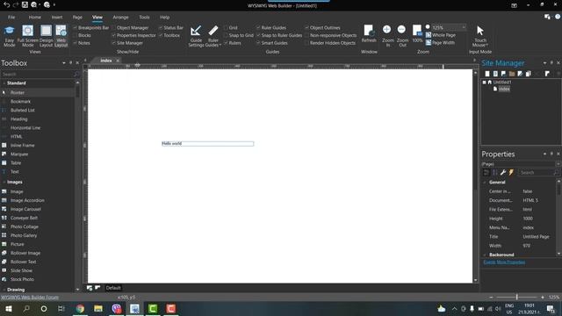The width and height of the screenshot is (562, 316).
Task: Toggle the Notes checkbox
Action: [x=75, y=43]
